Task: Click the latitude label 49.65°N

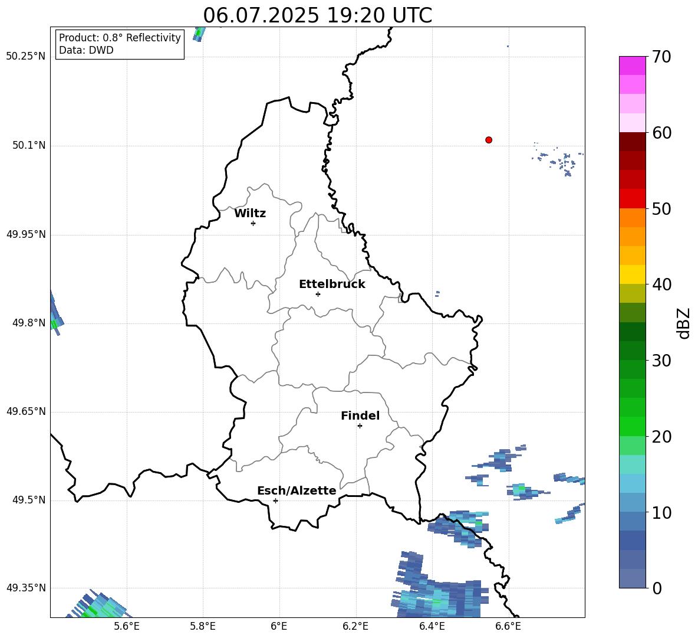Action: pyautogui.click(x=26, y=411)
